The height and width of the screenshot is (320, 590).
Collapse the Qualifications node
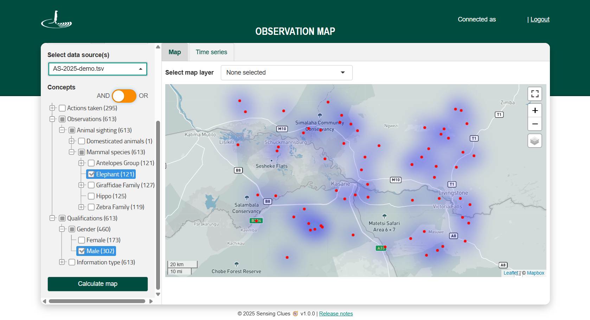point(52,218)
